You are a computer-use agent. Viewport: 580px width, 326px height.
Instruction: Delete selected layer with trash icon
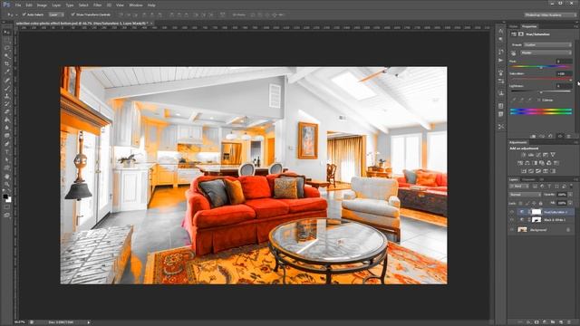(x=569, y=322)
